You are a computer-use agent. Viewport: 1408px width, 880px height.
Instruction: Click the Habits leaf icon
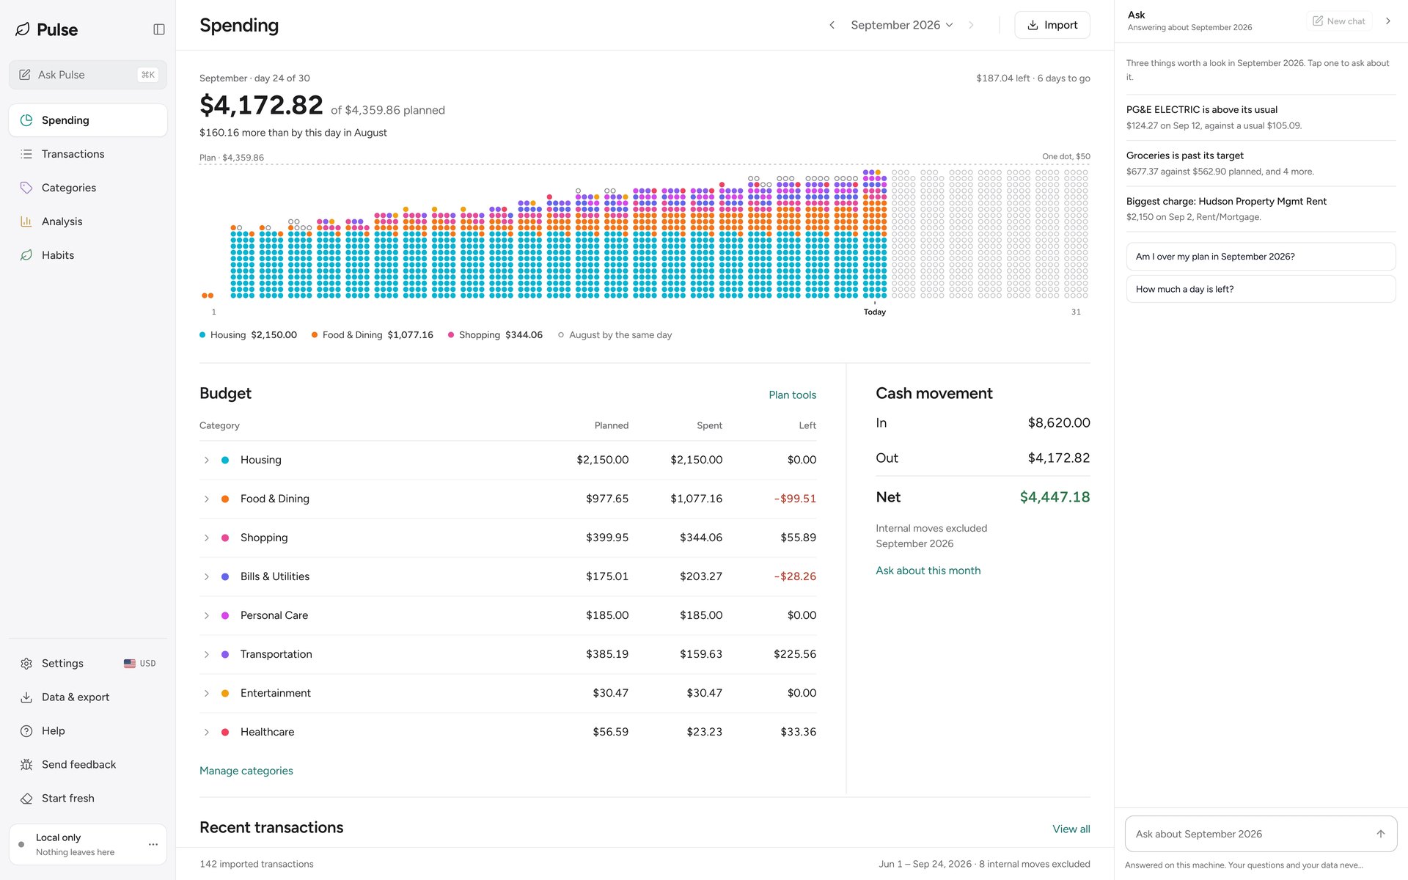pos(26,255)
